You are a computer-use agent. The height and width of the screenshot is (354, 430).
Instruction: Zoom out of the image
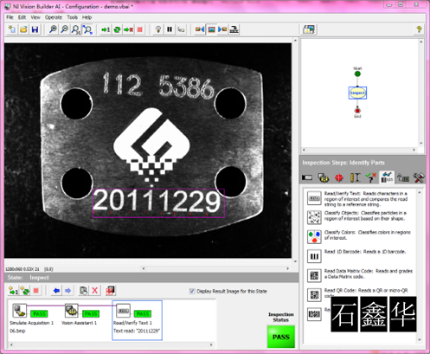(64, 29)
